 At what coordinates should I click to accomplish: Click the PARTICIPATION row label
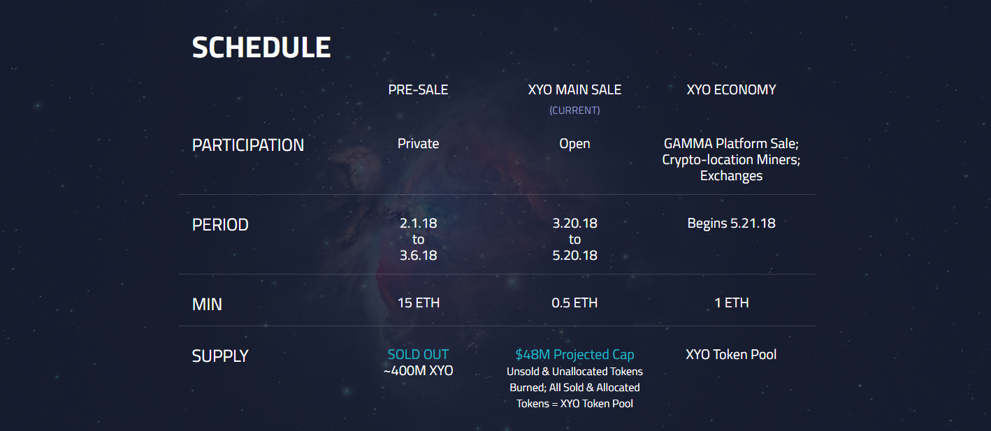point(248,145)
